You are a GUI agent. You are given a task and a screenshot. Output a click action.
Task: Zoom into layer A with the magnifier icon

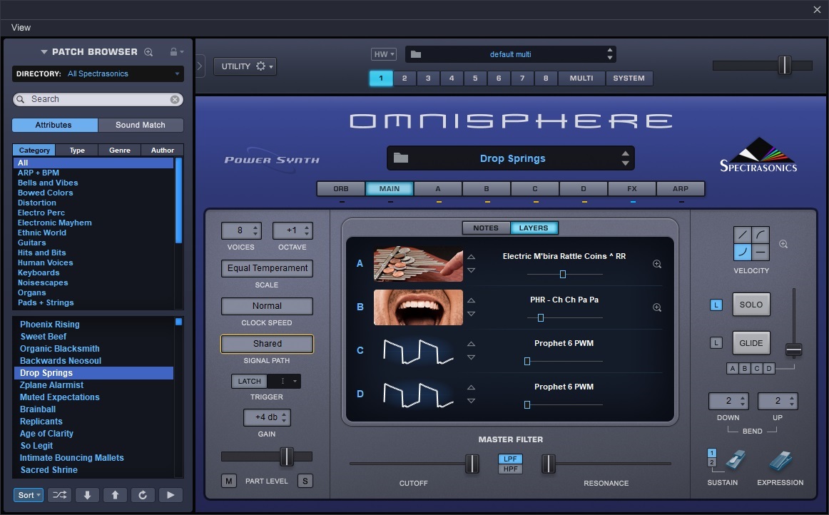tap(657, 264)
